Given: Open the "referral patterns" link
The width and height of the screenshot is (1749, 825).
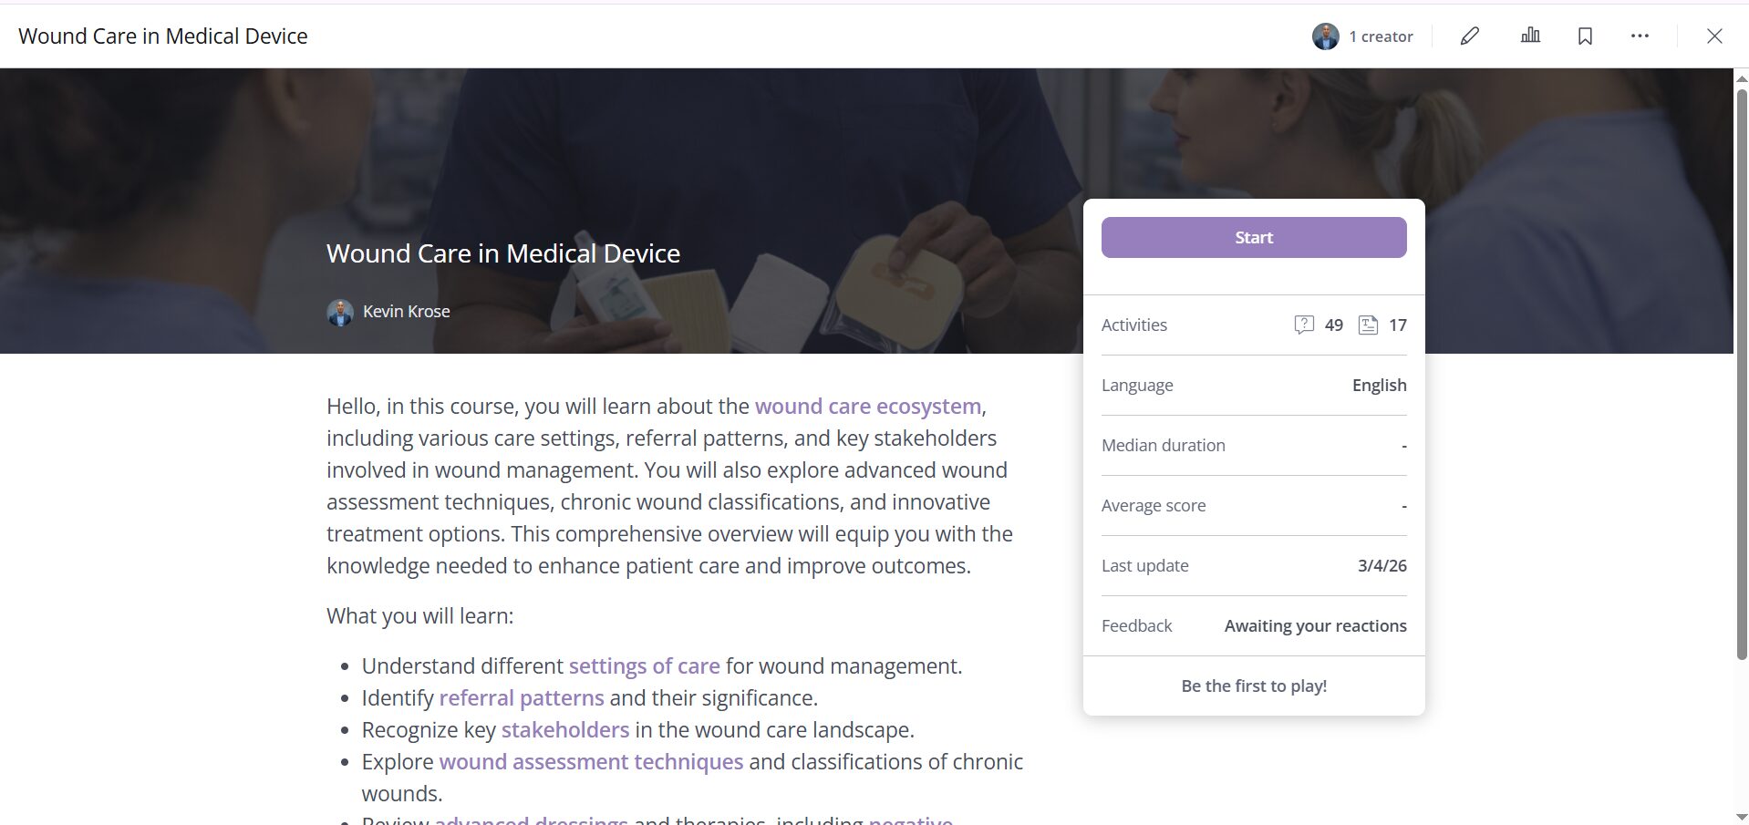Looking at the screenshot, I should (521, 698).
